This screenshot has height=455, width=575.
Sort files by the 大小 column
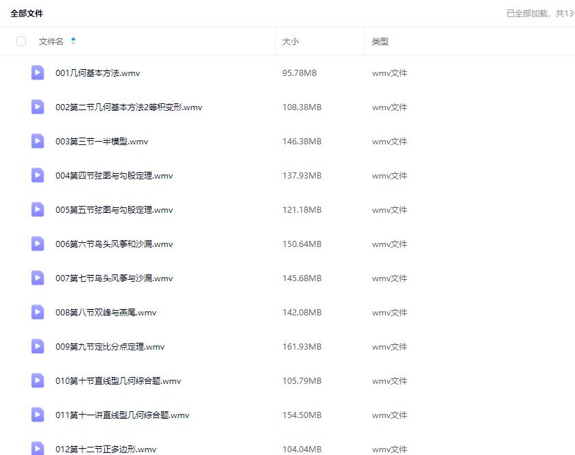pos(291,42)
